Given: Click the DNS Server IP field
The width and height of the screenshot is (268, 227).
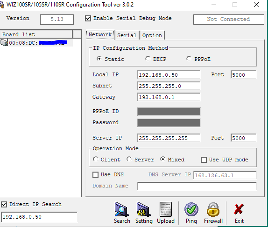Looking at the screenshot, I should click(x=225, y=175).
